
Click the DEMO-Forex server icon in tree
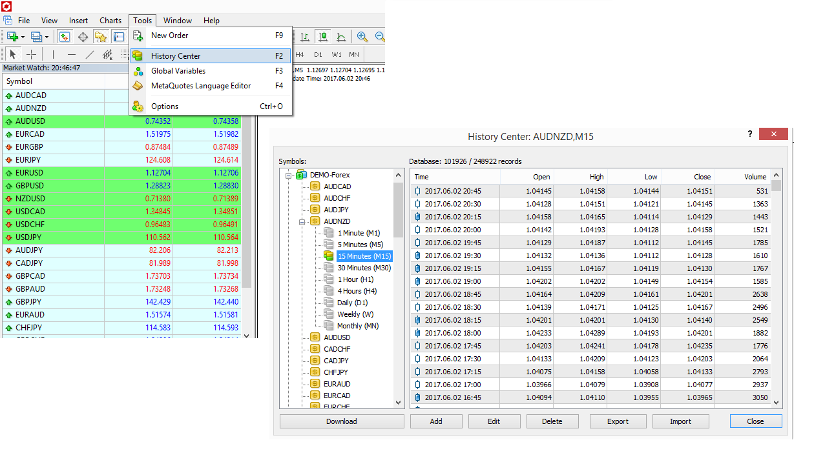coord(301,175)
